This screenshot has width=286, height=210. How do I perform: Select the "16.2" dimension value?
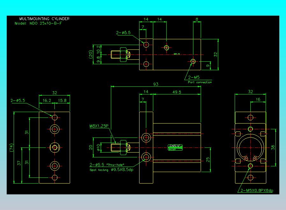[47, 101]
